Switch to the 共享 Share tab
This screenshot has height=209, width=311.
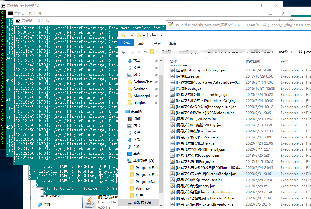click(157, 43)
